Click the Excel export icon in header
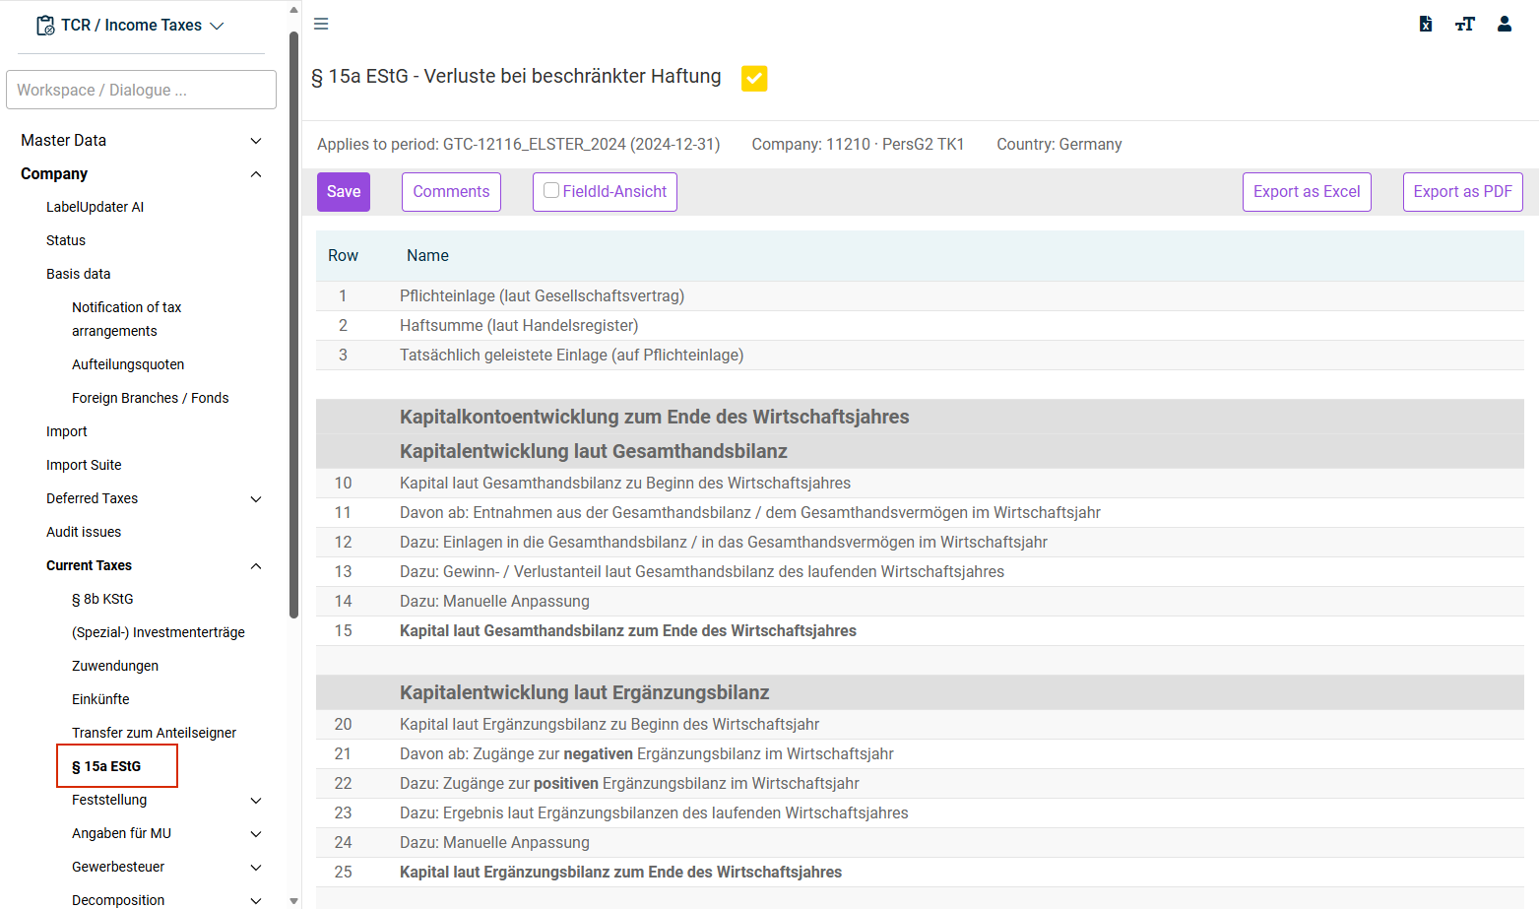Viewport: 1539px width, 909px height. pos(1425,24)
